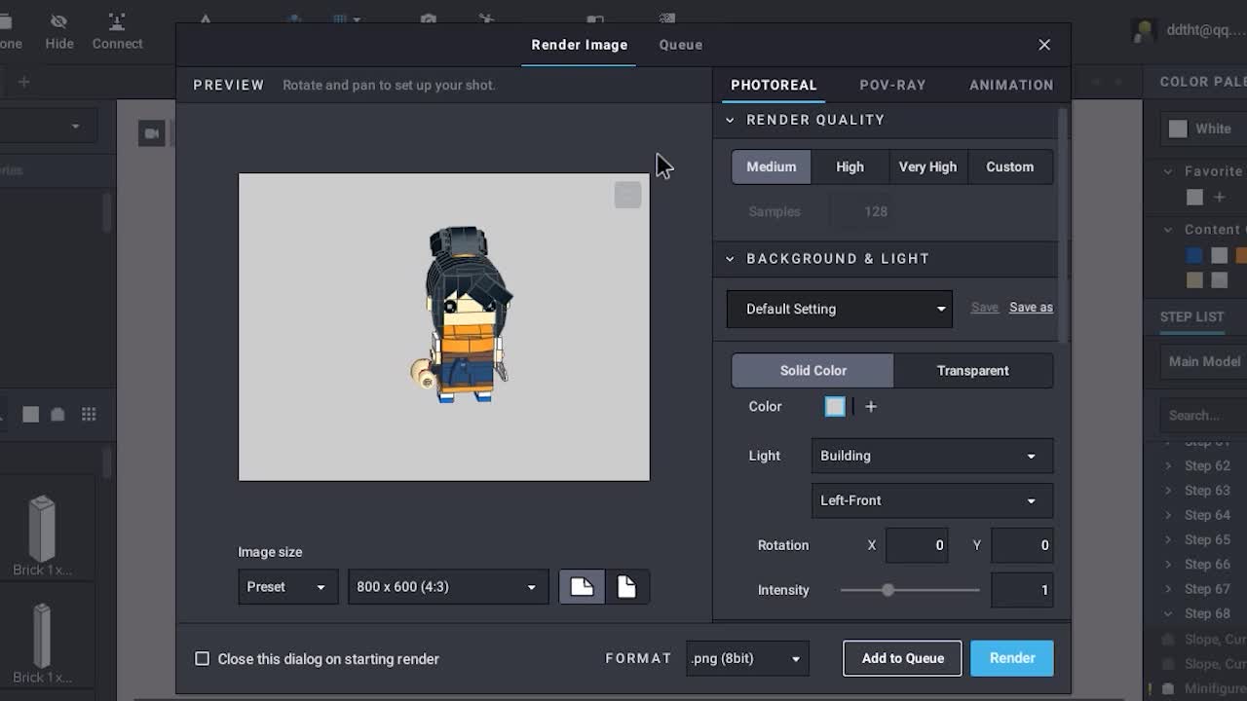Click the light Intensity slider handle
The height and width of the screenshot is (701, 1247).
(x=888, y=590)
